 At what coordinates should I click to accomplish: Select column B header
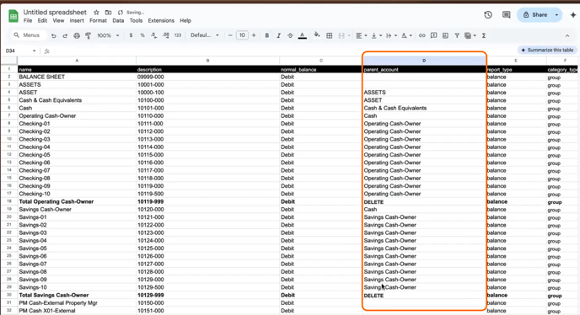coord(208,61)
